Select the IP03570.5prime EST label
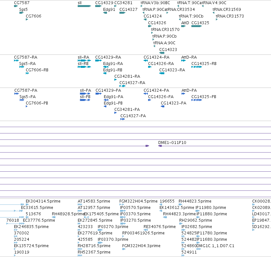 (x=135, y=208)
